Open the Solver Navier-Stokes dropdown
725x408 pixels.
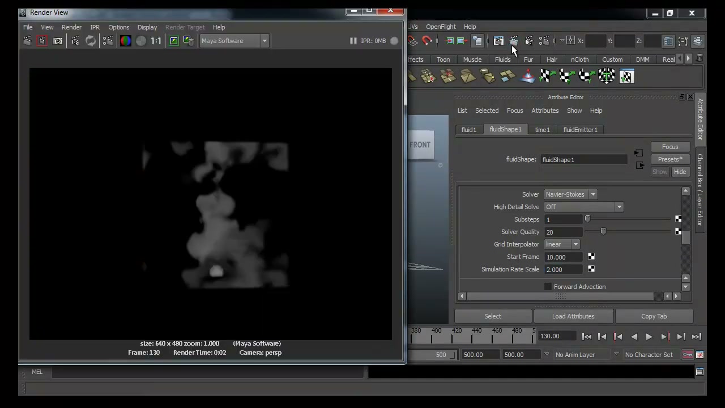point(570,194)
